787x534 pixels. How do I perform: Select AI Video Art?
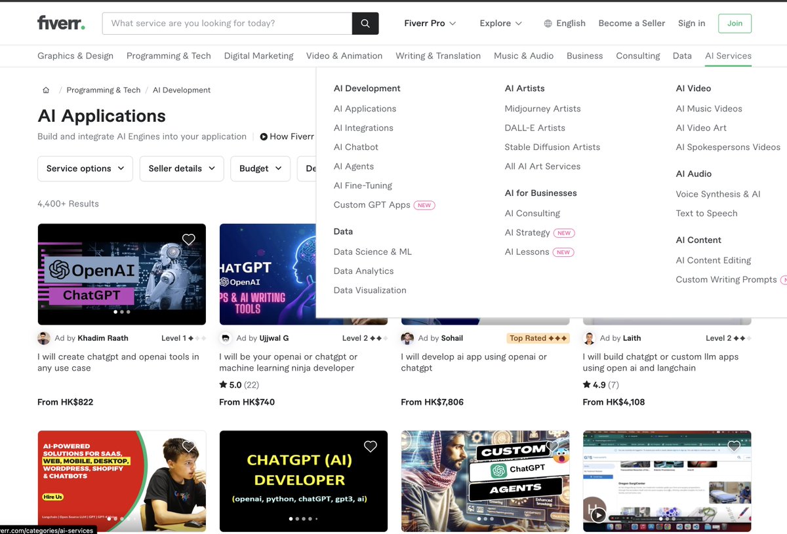click(x=701, y=128)
